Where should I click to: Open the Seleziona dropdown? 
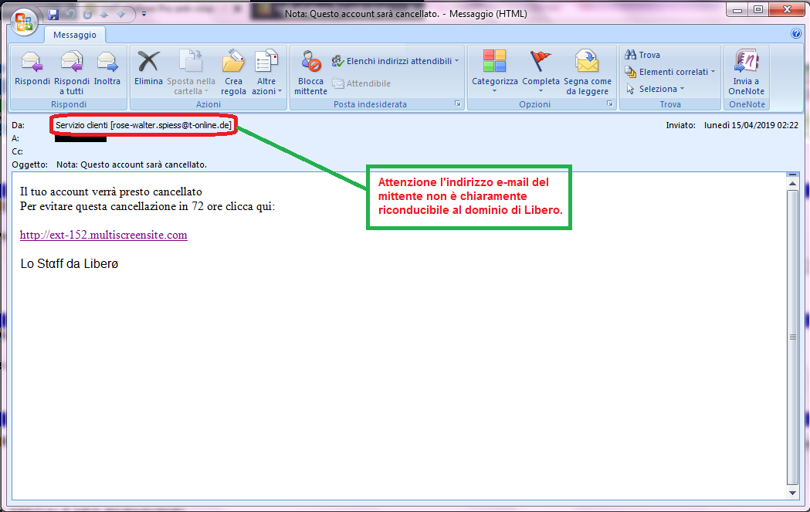(x=655, y=89)
